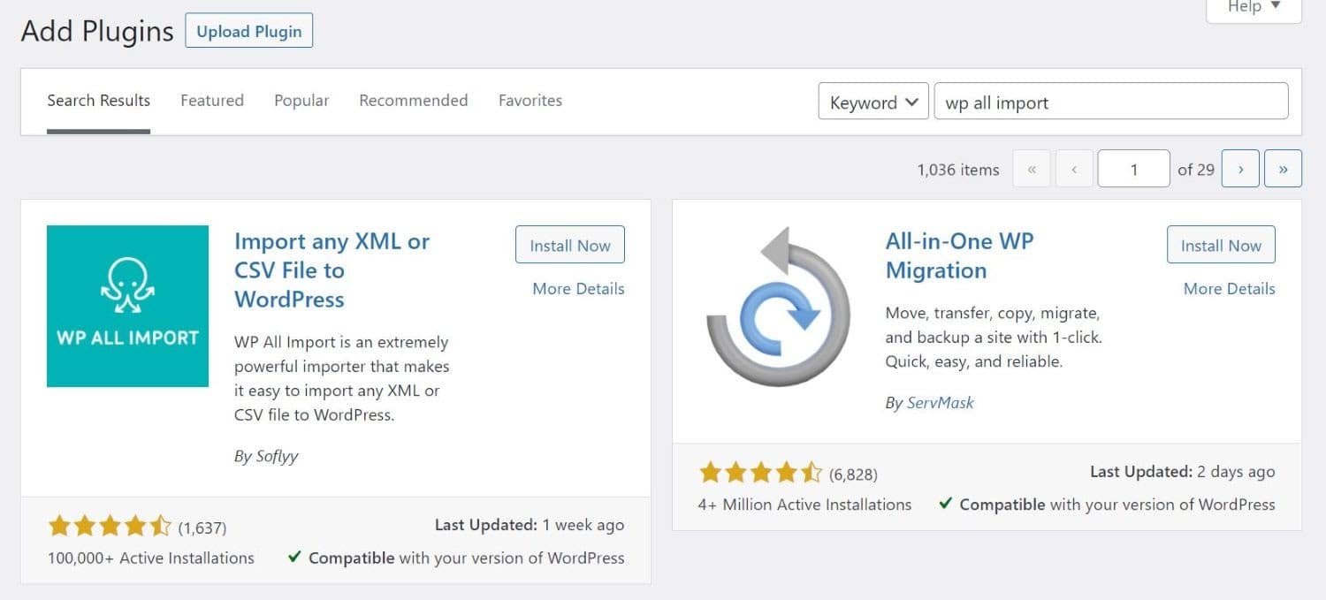View the Favorites tab
1326x600 pixels.
[x=530, y=101]
